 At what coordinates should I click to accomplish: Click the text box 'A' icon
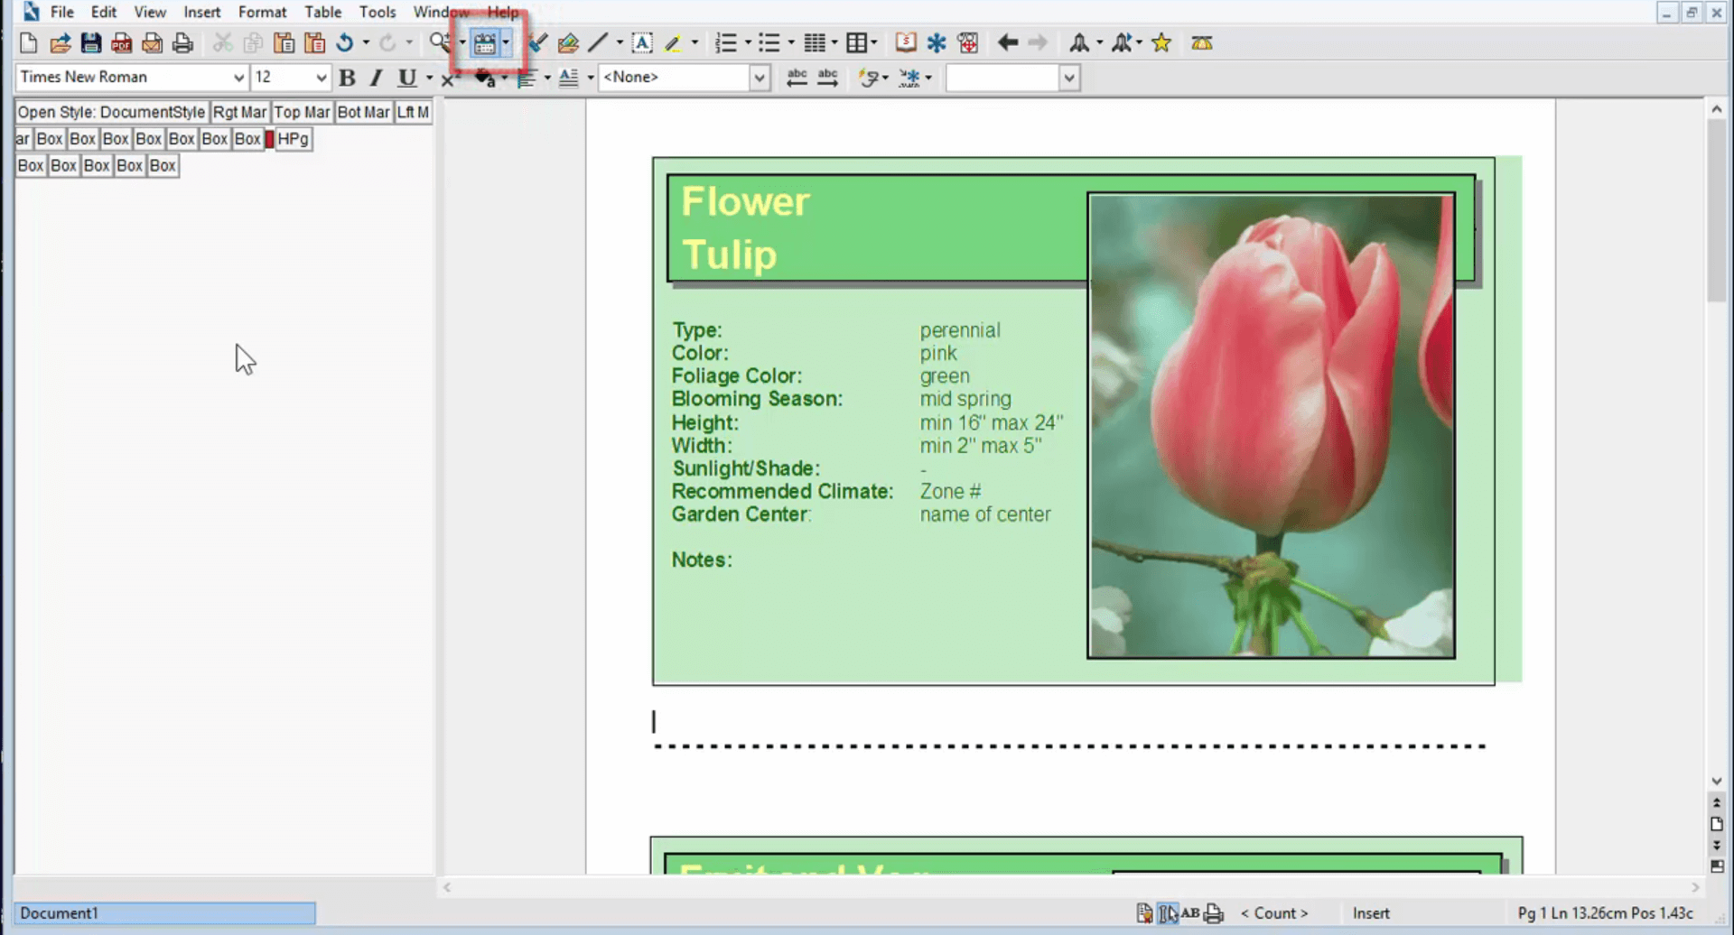click(641, 43)
